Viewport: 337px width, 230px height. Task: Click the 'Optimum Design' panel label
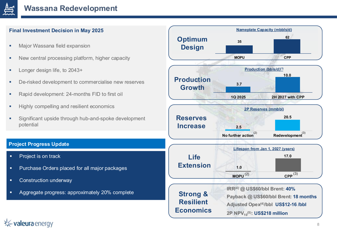pos(192,43)
